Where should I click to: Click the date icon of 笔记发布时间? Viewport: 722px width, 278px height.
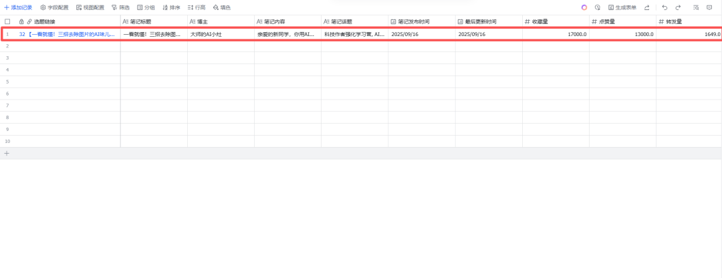tap(393, 21)
